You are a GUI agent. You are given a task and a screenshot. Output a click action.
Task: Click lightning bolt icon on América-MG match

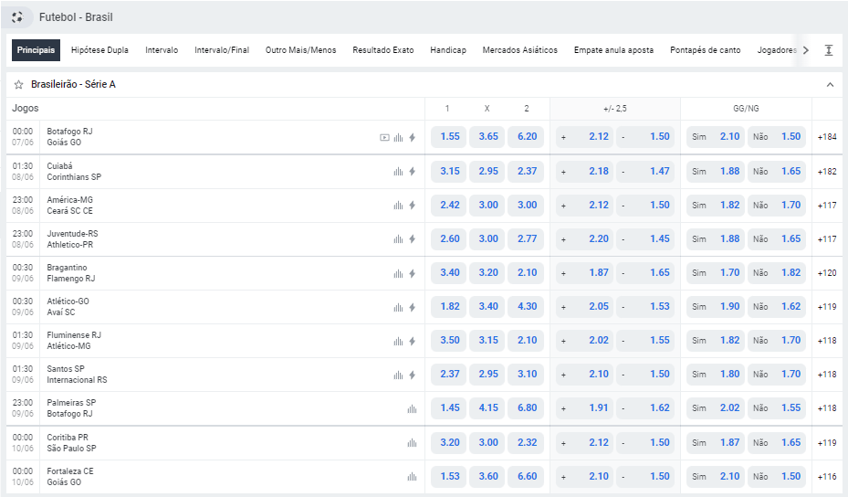point(412,206)
